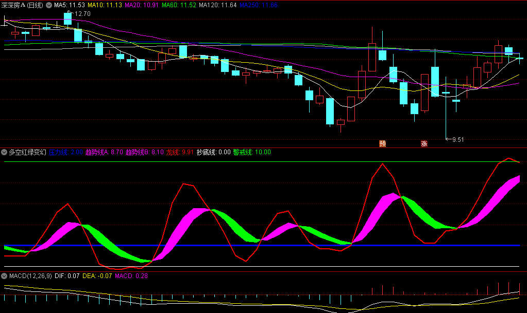Click the MA20: 10.91 label
Viewport: 527px width, 313px height.
tap(142, 5)
